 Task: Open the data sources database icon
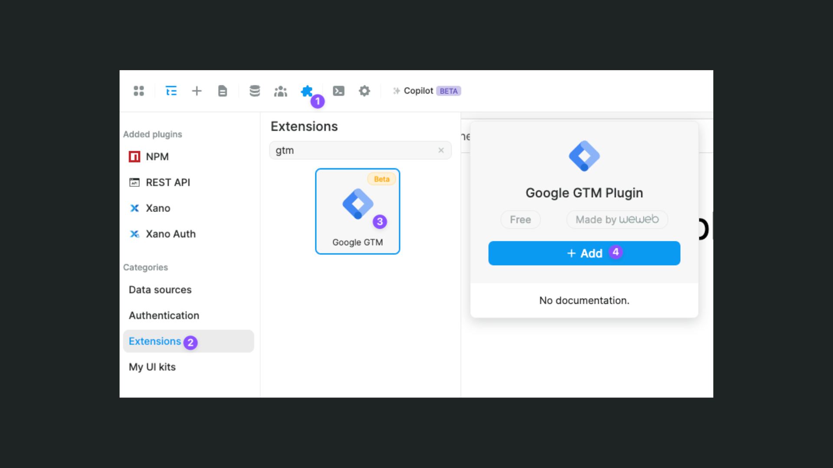pyautogui.click(x=255, y=91)
